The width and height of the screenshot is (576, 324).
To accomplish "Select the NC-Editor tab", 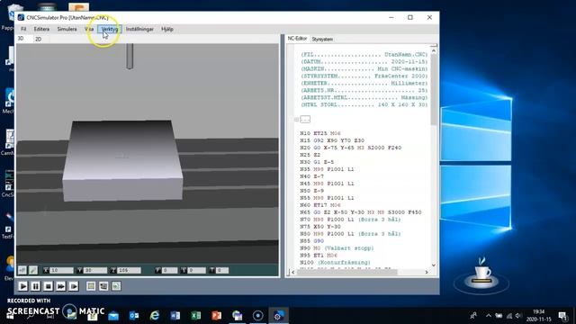I will pyautogui.click(x=297, y=39).
